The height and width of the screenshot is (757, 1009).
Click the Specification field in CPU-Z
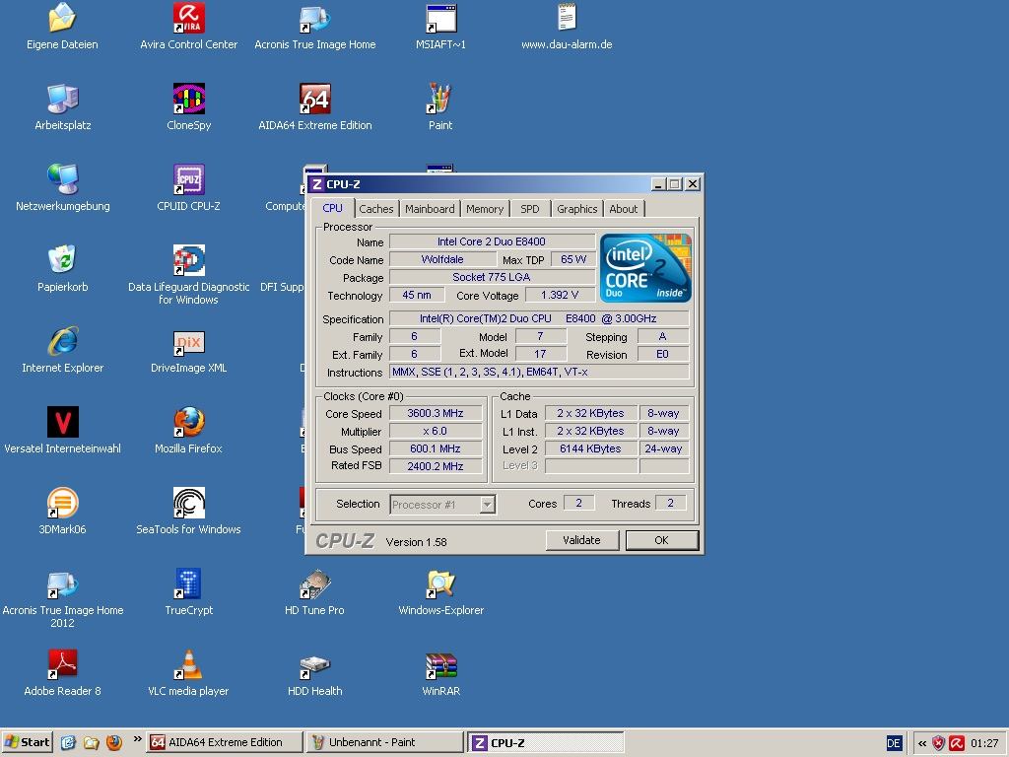pos(539,318)
